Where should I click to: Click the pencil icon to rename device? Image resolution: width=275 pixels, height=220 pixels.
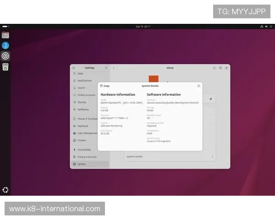point(210,98)
